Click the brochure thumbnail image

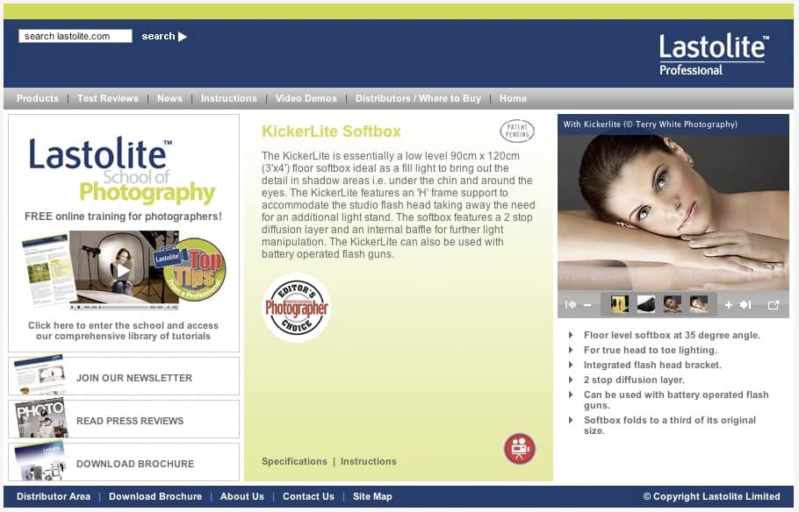(40, 461)
